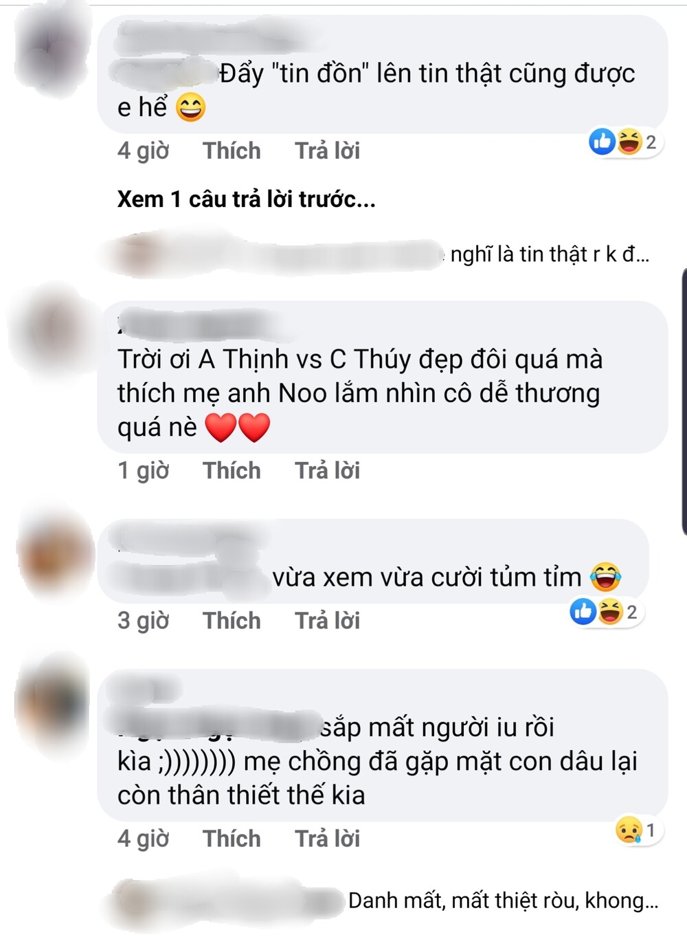Click Thích under 'vừa xem vừa cười' comment
The image size is (687, 937).
click(x=232, y=620)
